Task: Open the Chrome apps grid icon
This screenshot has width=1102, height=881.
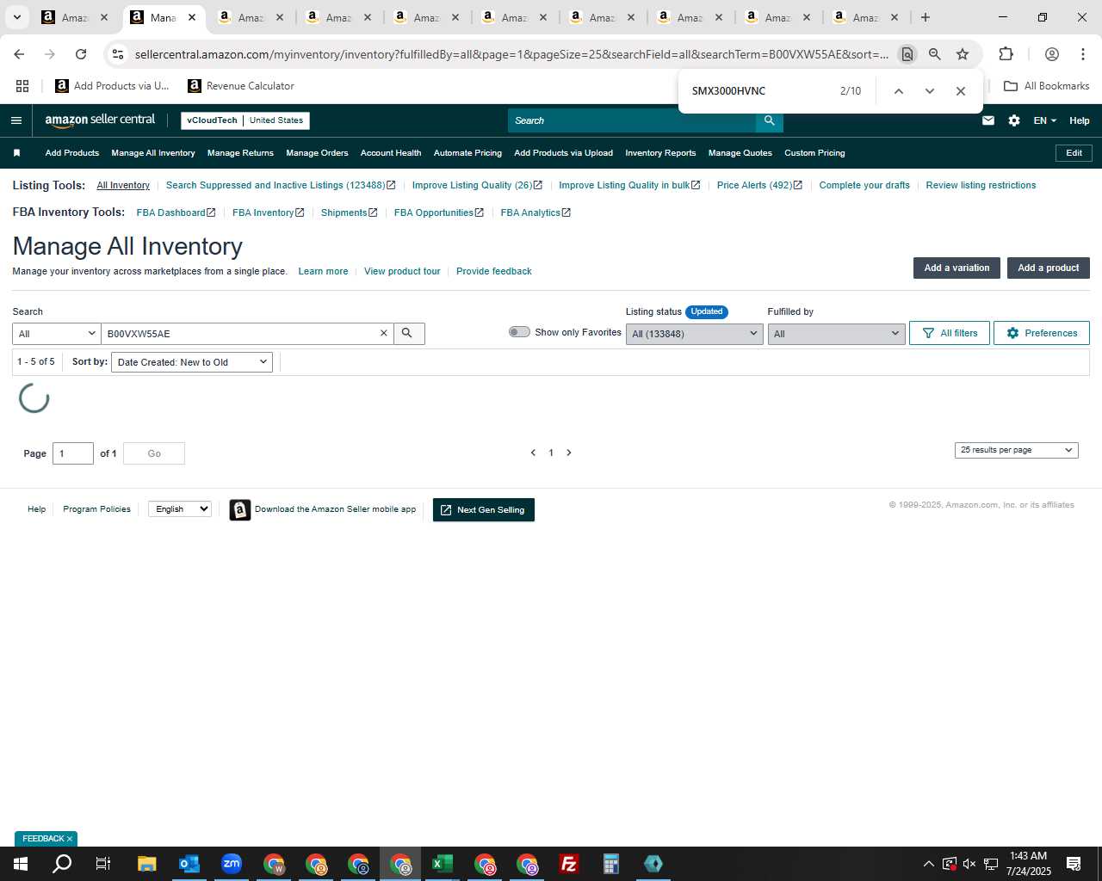Action: point(22,86)
